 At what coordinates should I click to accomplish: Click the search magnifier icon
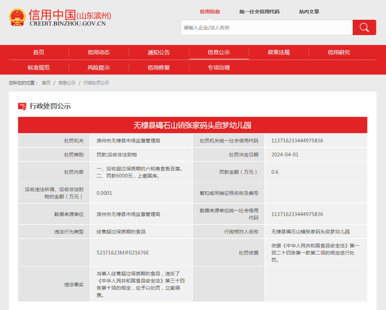pyautogui.click(x=364, y=27)
